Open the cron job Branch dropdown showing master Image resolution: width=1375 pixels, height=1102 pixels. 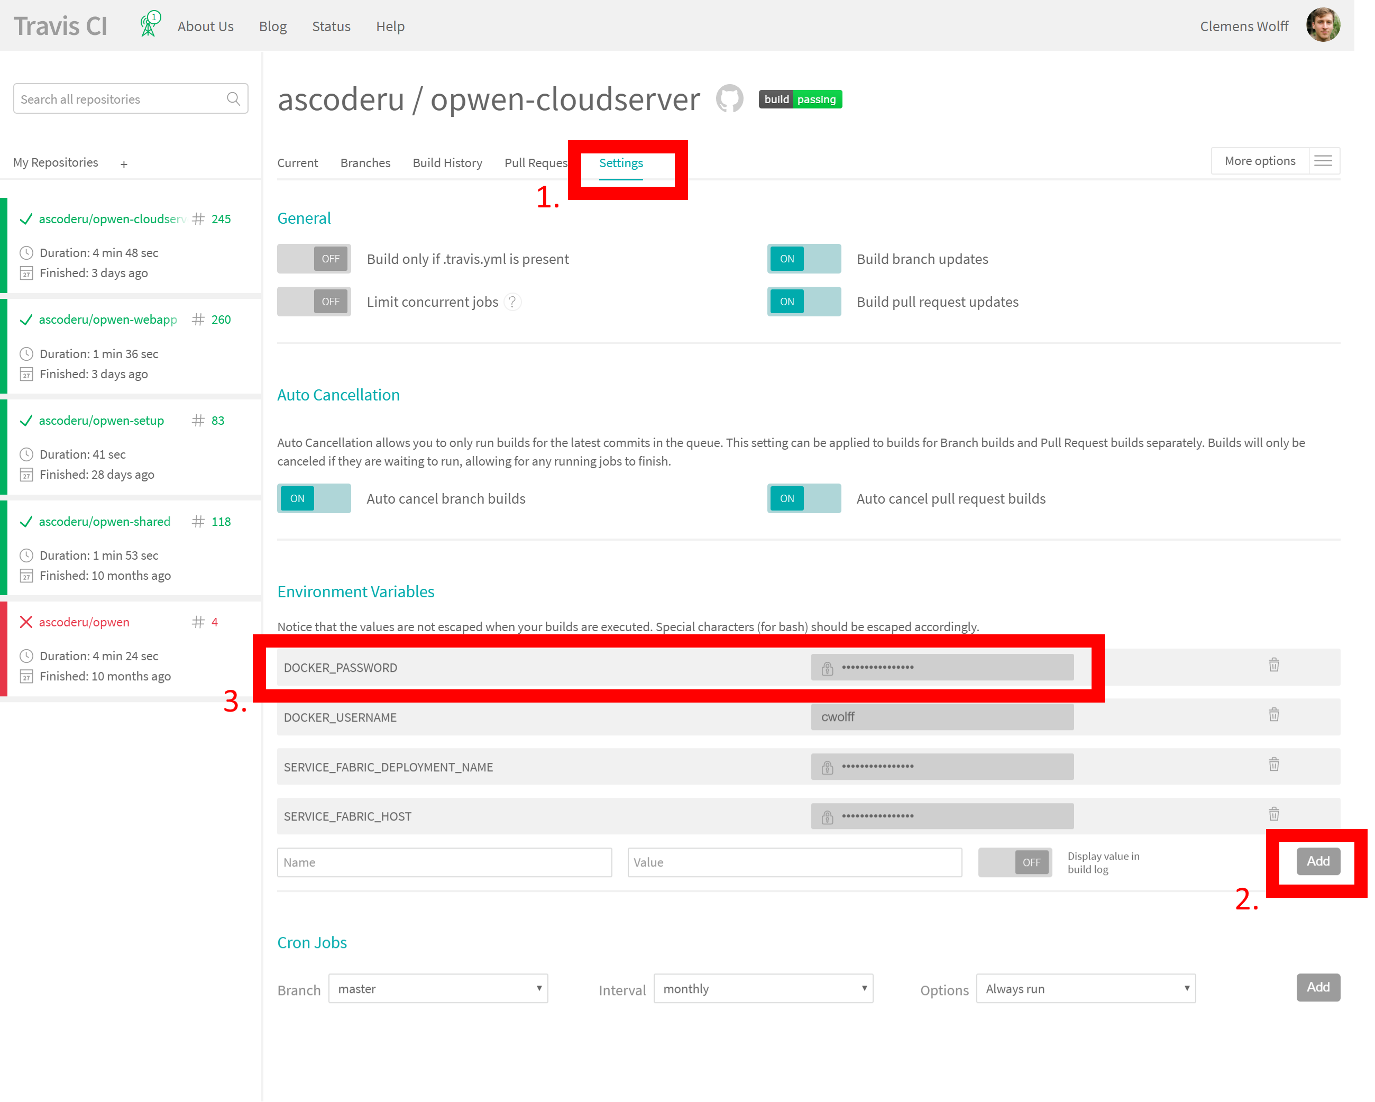(437, 988)
